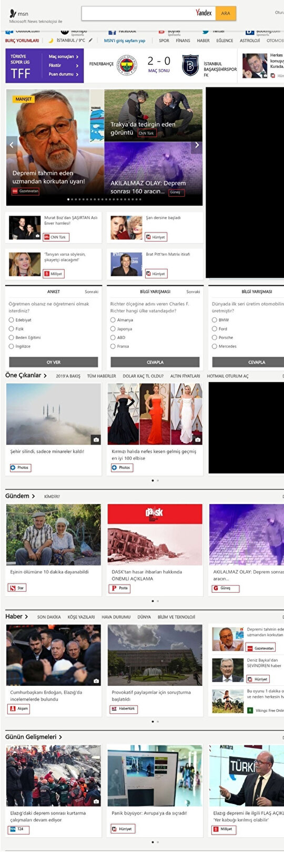Open the Facebook shortcut icon
The width and height of the screenshot is (284, 852).
pos(112,32)
